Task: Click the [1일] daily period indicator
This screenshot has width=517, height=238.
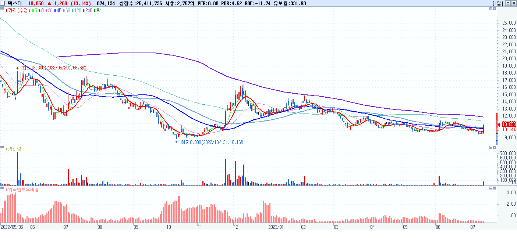Action: click(497, 3)
